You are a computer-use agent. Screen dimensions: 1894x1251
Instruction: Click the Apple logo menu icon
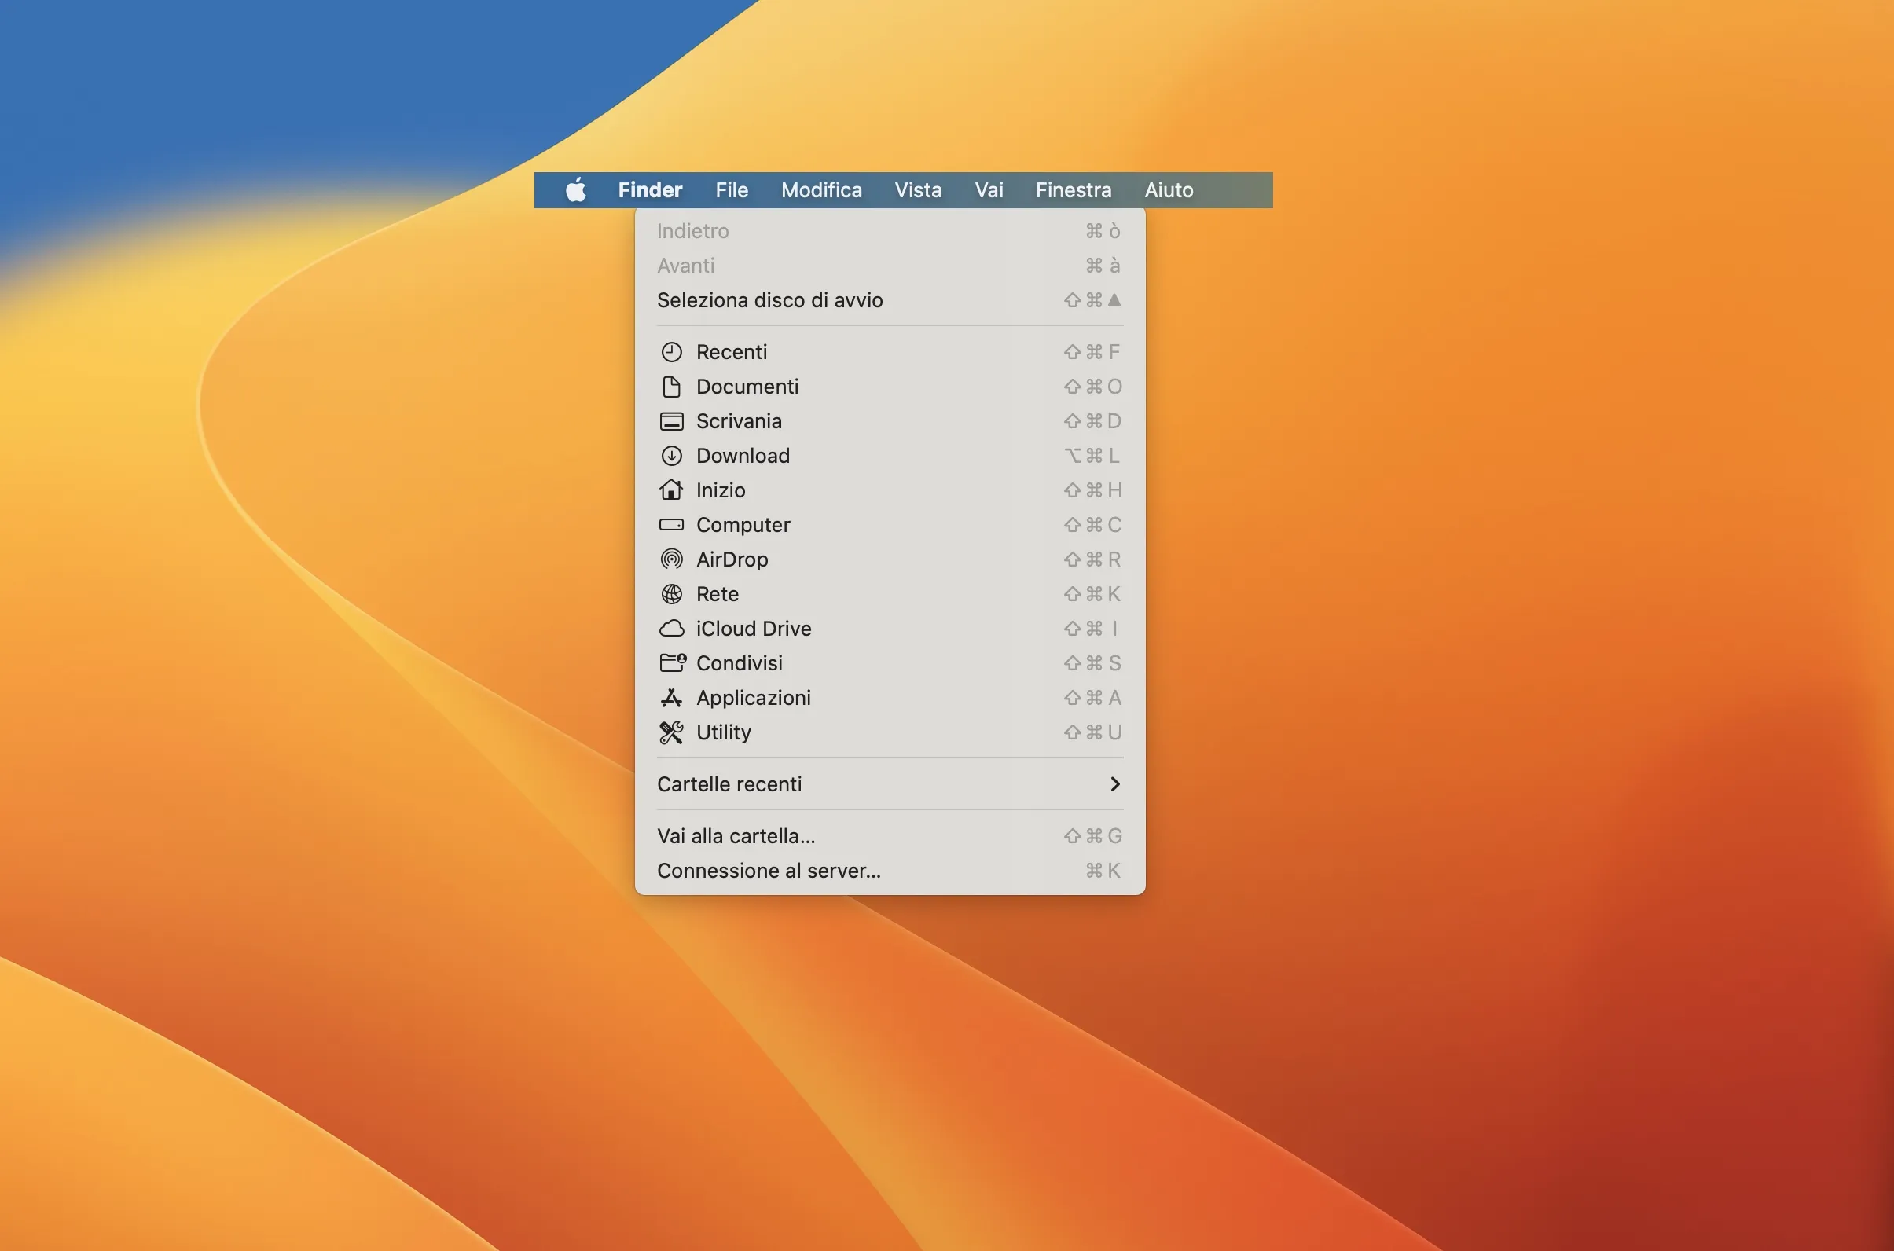(575, 190)
